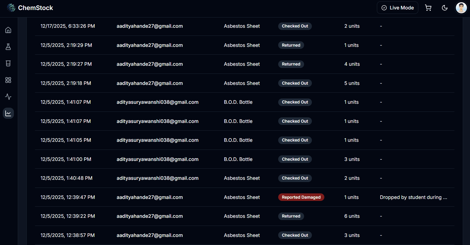Image resolution: width=470 pixels, height=245 pixels.
Task: Click the Checked Out badge for 12/17/2025 entry
Action: [x=295, y=26]
